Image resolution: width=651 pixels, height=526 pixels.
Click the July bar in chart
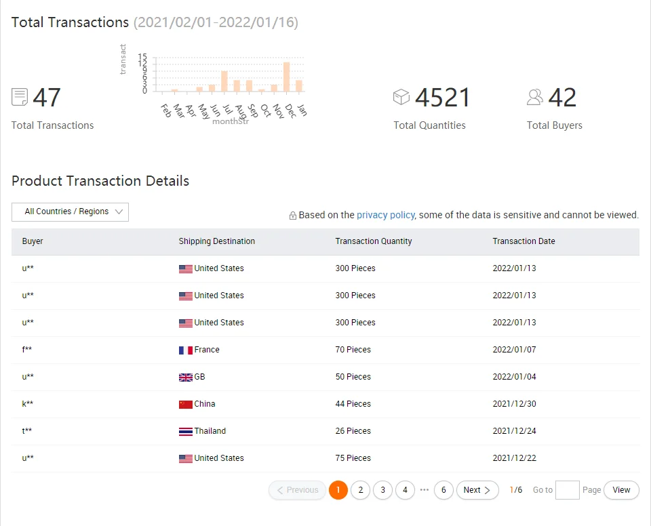pyautogui.click(x=224, y=81)
